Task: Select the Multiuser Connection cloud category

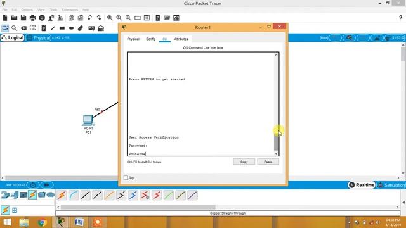Action: [51, 194]
